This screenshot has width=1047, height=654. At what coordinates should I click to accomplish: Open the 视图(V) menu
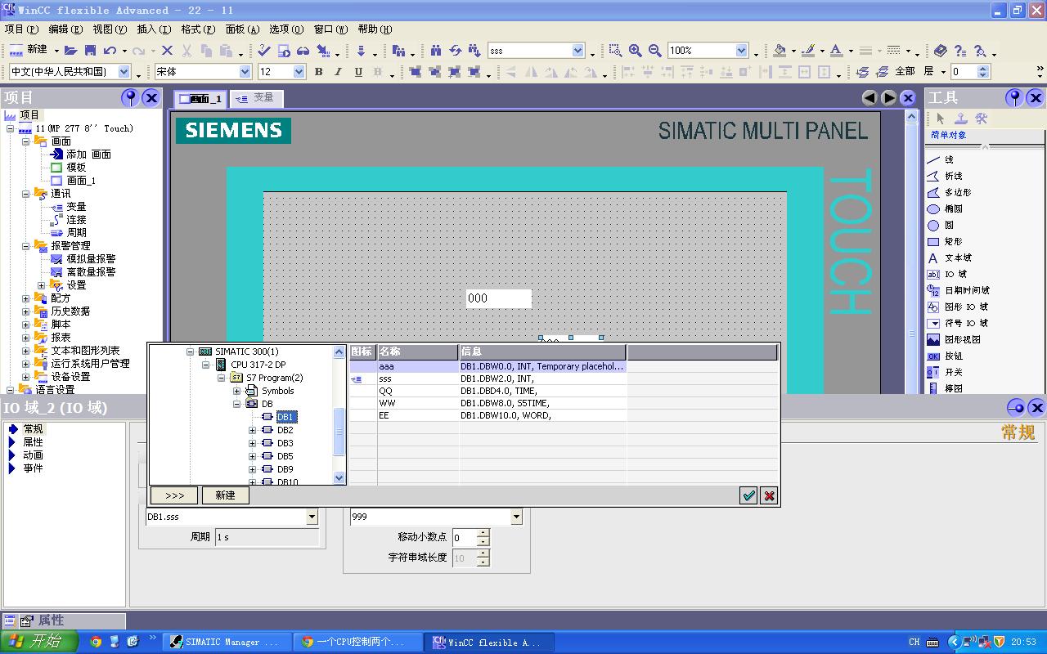coord(110,29)
